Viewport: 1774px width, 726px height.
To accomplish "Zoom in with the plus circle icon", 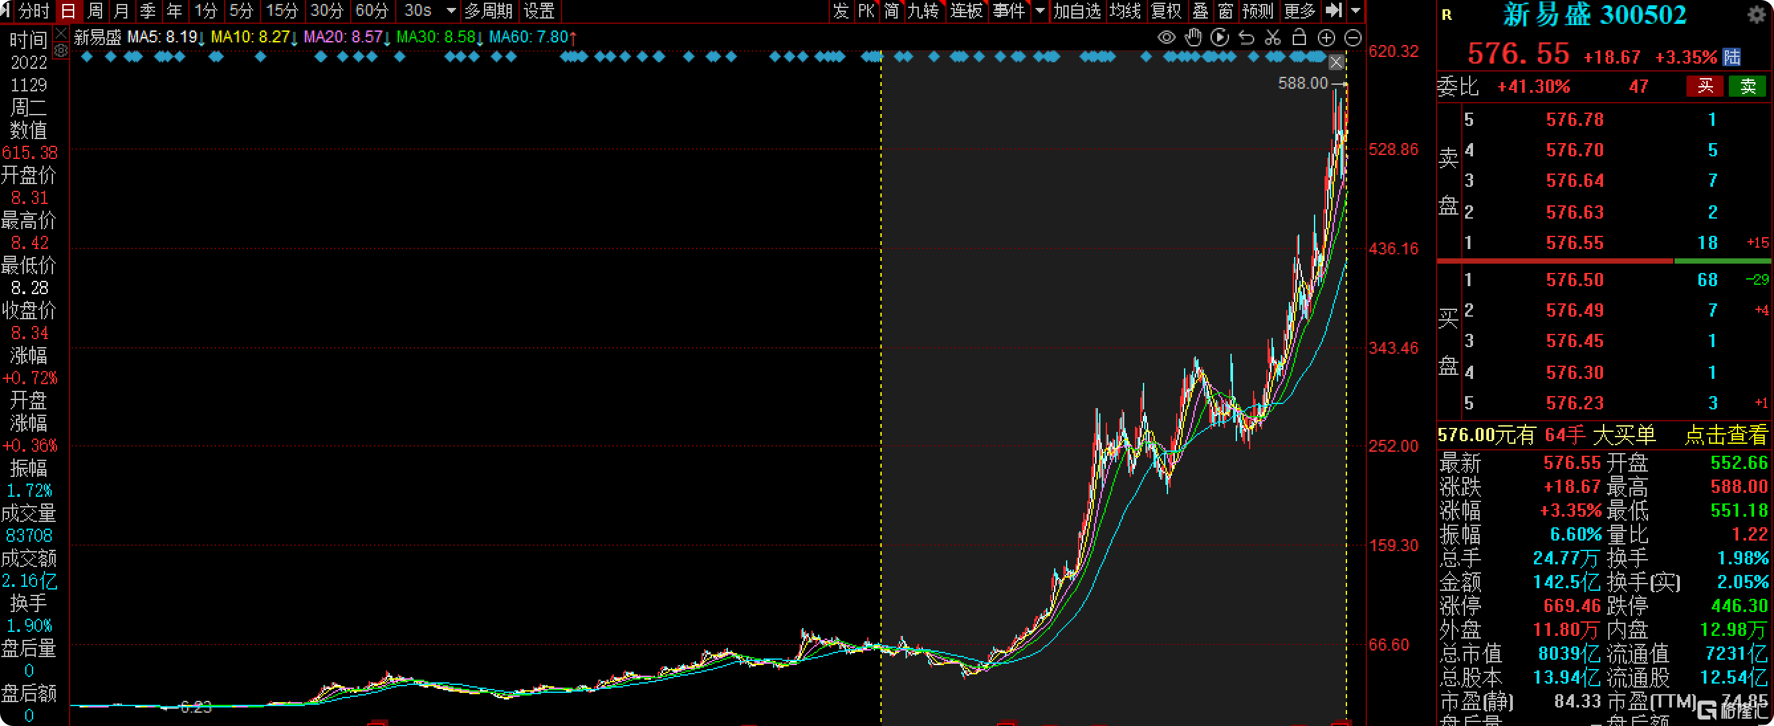I will coord(1326,38).
